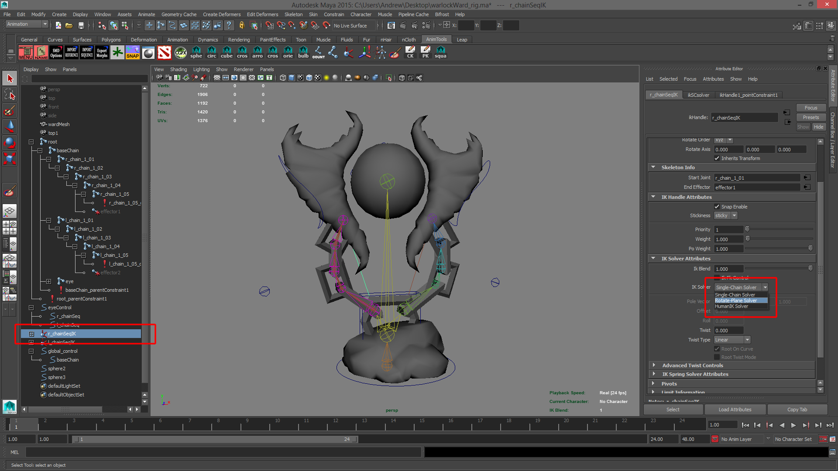The height and width of the screenshot is (471, 838).
Task: Toggle the Root On Curve checkbox
Action: tap(717, 349)
